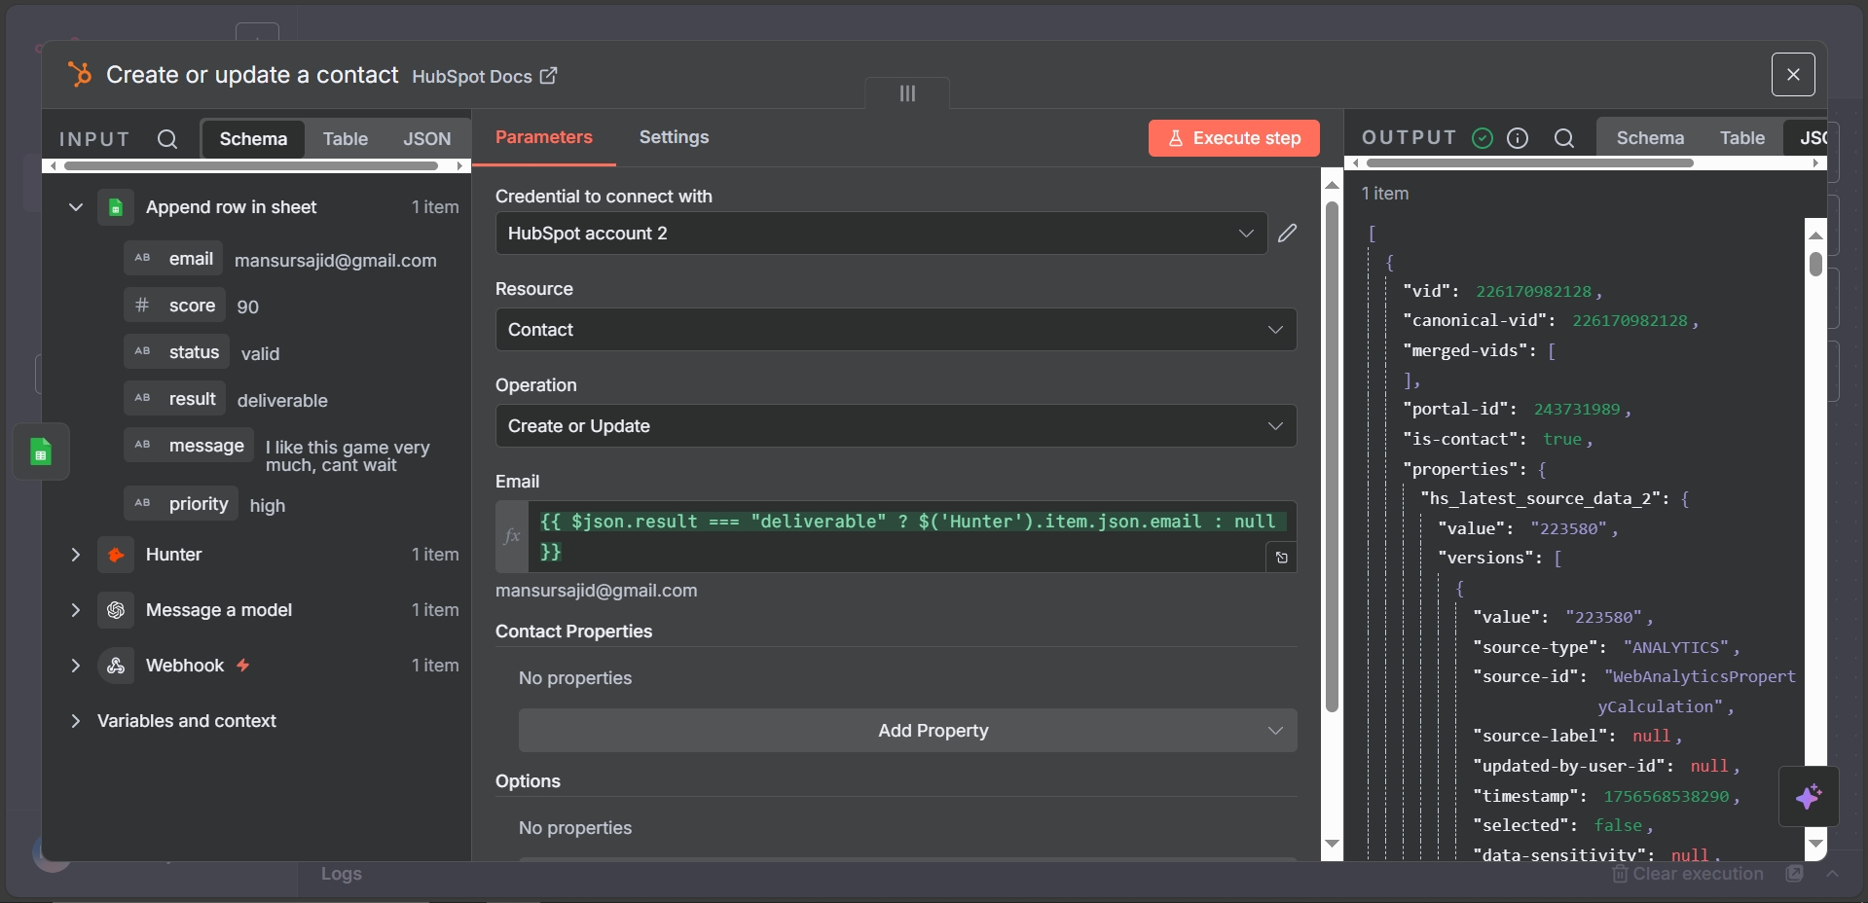
Task: Click the parameters scrollbar up arrow
Action: (x=1332, y=184)
